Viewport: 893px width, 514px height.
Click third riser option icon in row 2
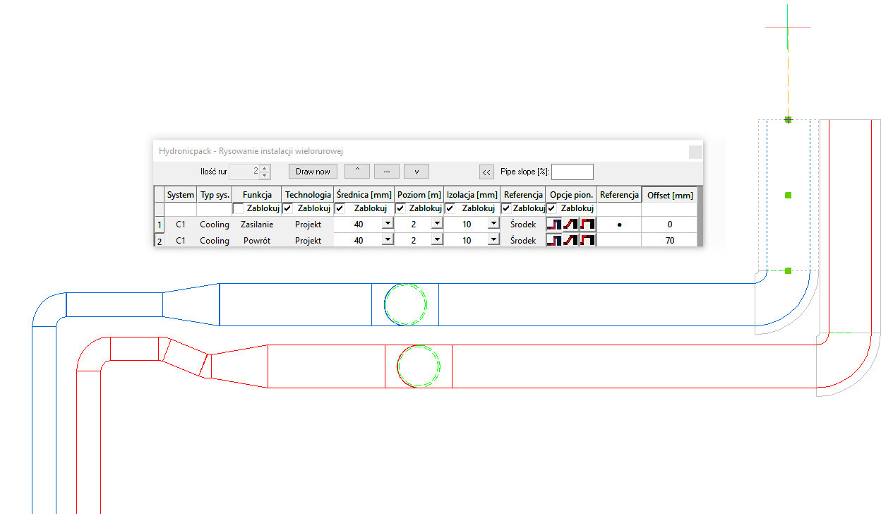click(x=587, y=241)
